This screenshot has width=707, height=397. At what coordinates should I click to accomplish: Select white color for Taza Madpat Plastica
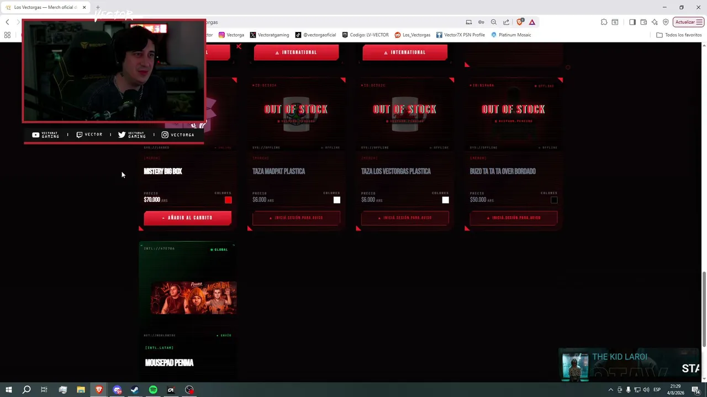coord(337,200)
